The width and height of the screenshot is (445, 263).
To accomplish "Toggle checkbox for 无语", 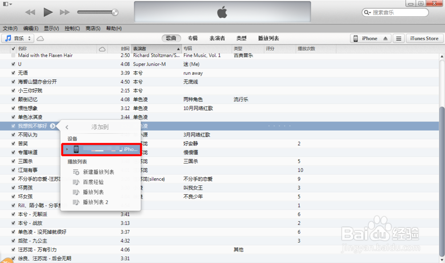I will click(x=13, y=73).
